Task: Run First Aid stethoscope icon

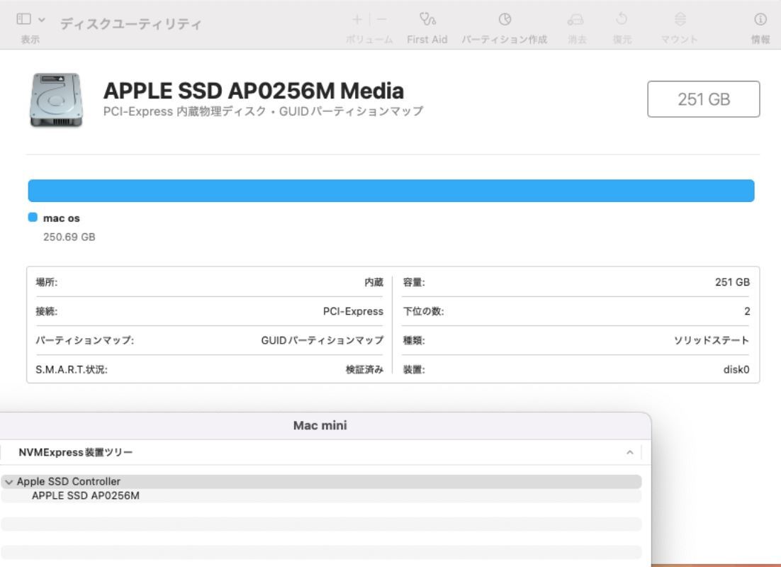Action: [x=427, y=19]
